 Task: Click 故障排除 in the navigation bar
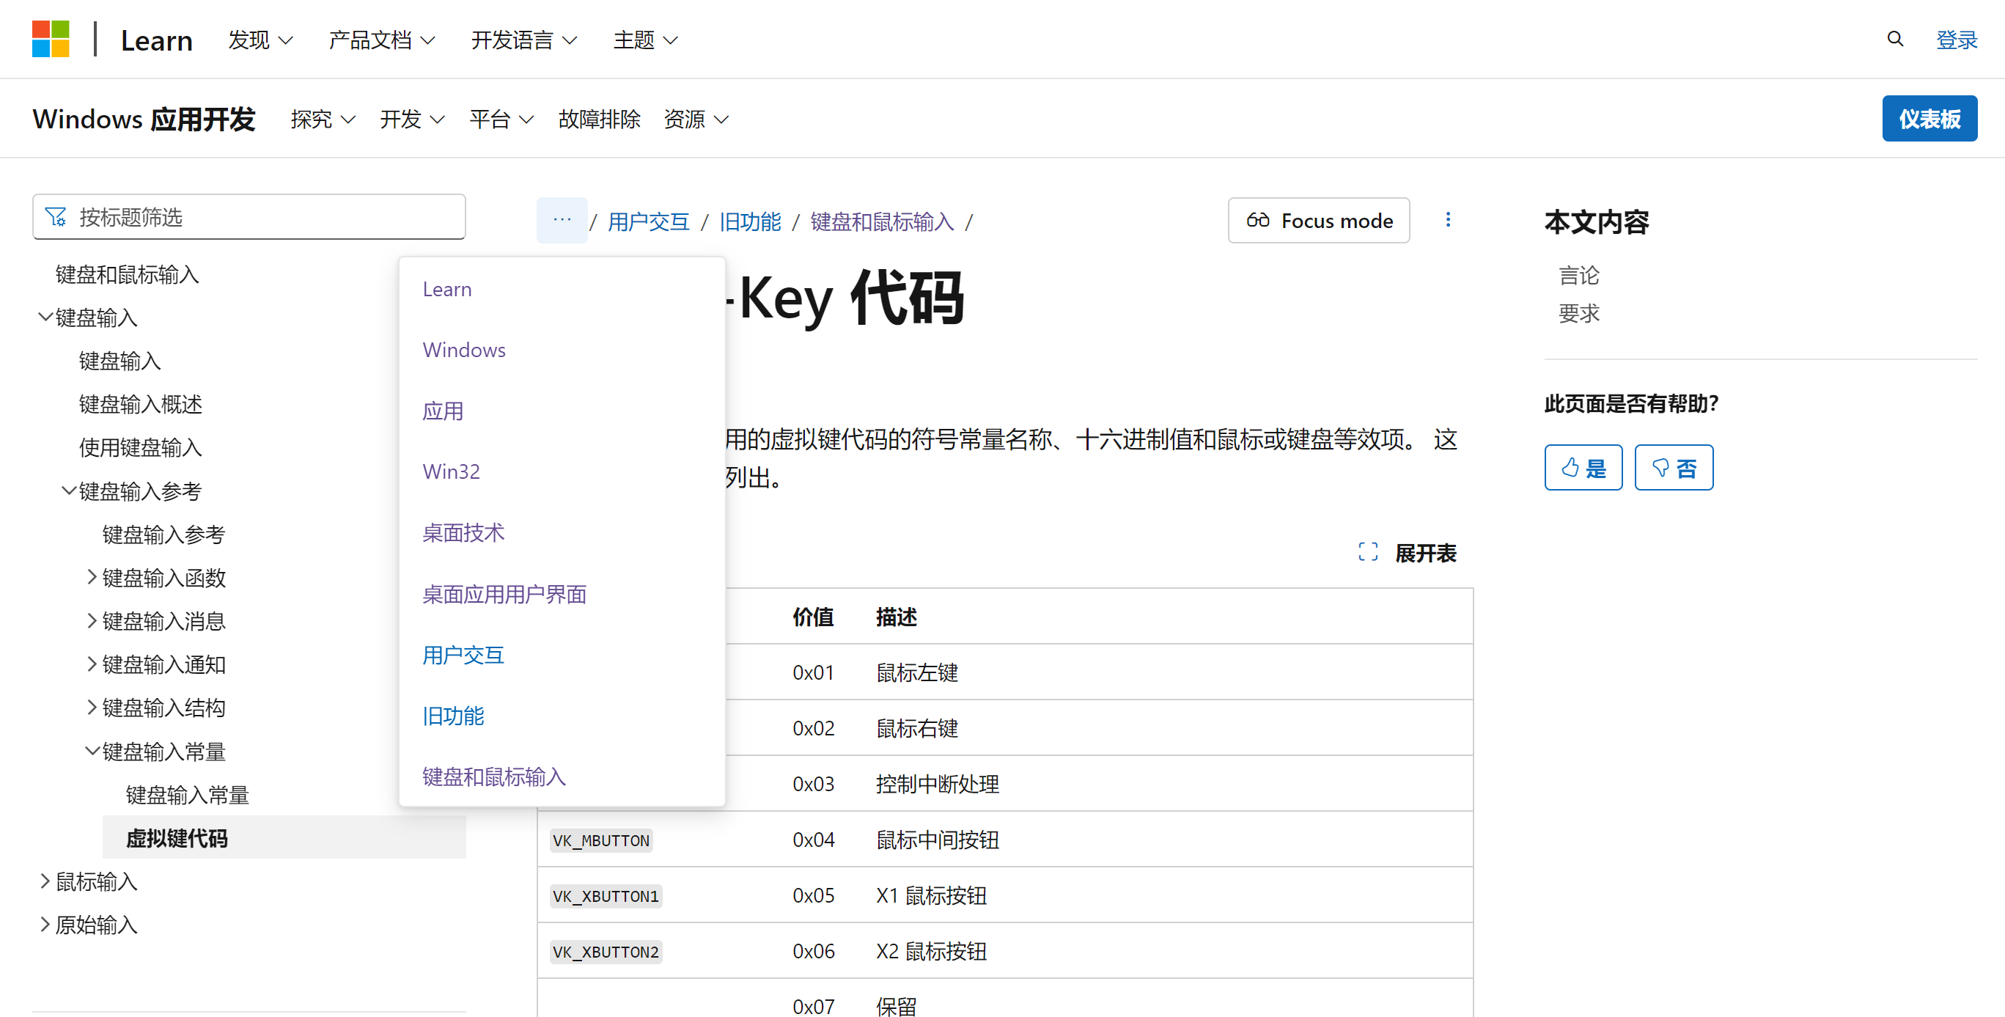(x=600, y=119)
